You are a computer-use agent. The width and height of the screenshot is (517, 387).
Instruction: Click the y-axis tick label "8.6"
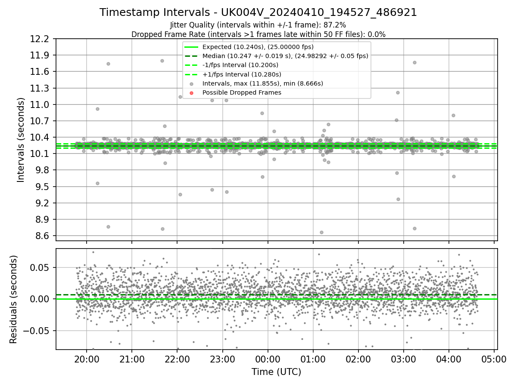pyautogui.click(x=43, y=236)
